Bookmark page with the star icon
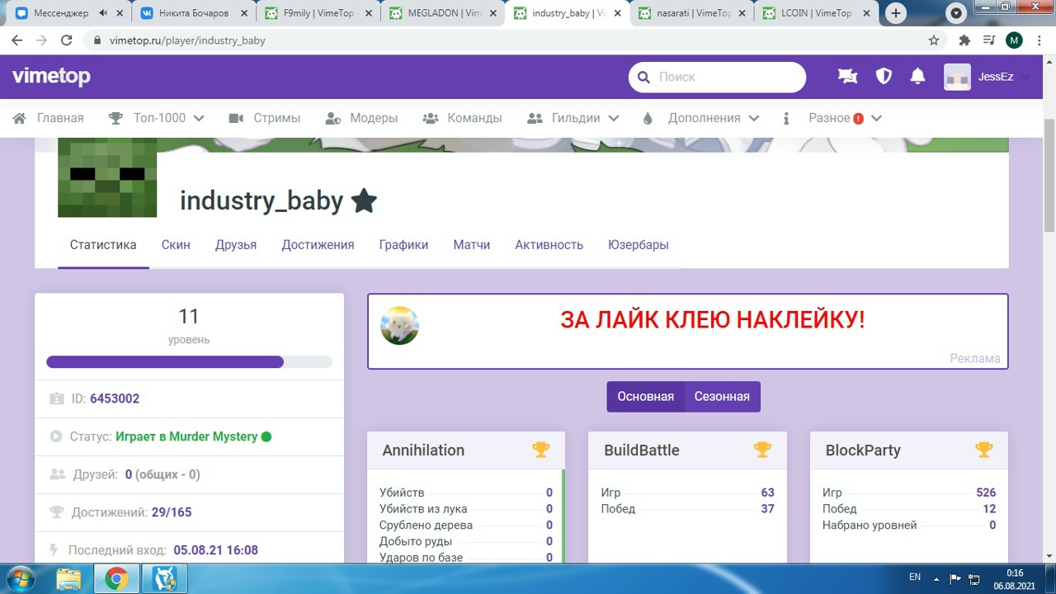The image size is (1056, 594). pos(934,40)
